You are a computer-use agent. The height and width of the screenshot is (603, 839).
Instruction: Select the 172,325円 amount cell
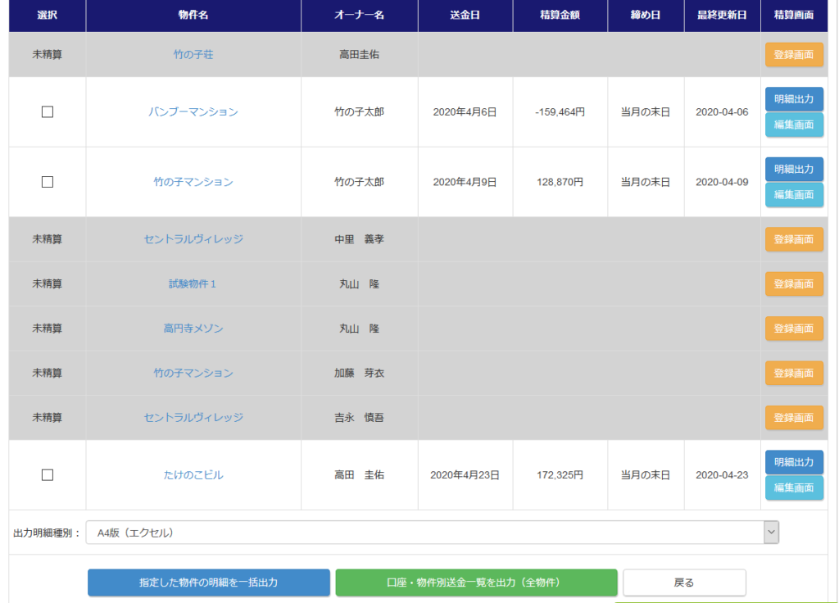click(x=560, y=475)
